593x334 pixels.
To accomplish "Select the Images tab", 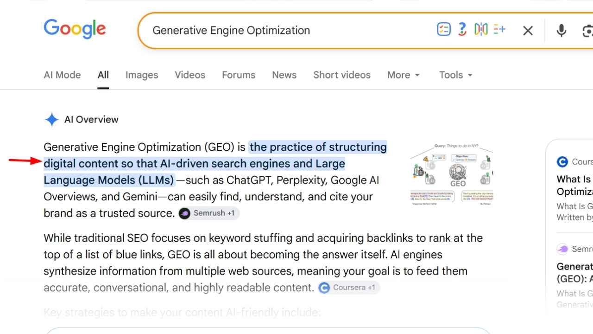I will click(142, 75).
